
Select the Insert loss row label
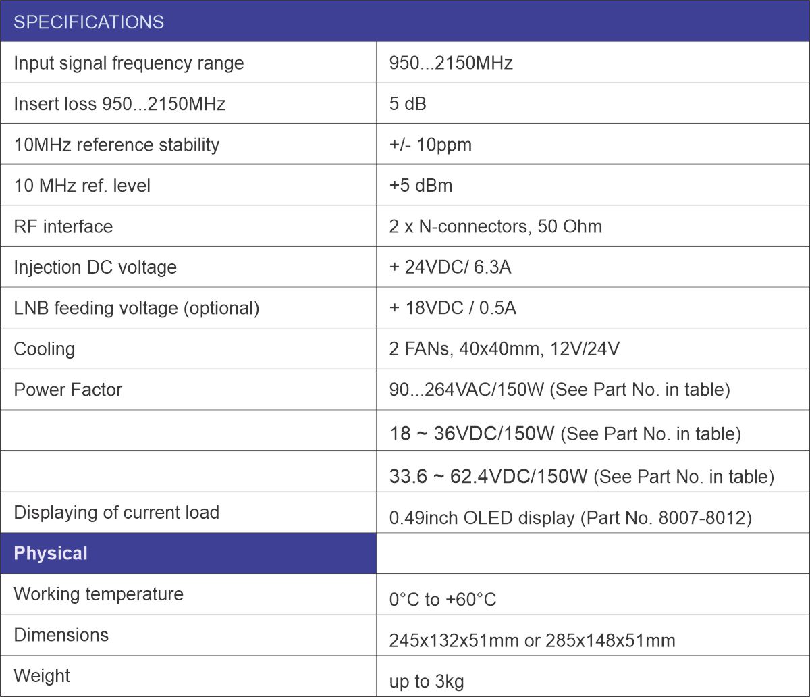tap(119, 104)
